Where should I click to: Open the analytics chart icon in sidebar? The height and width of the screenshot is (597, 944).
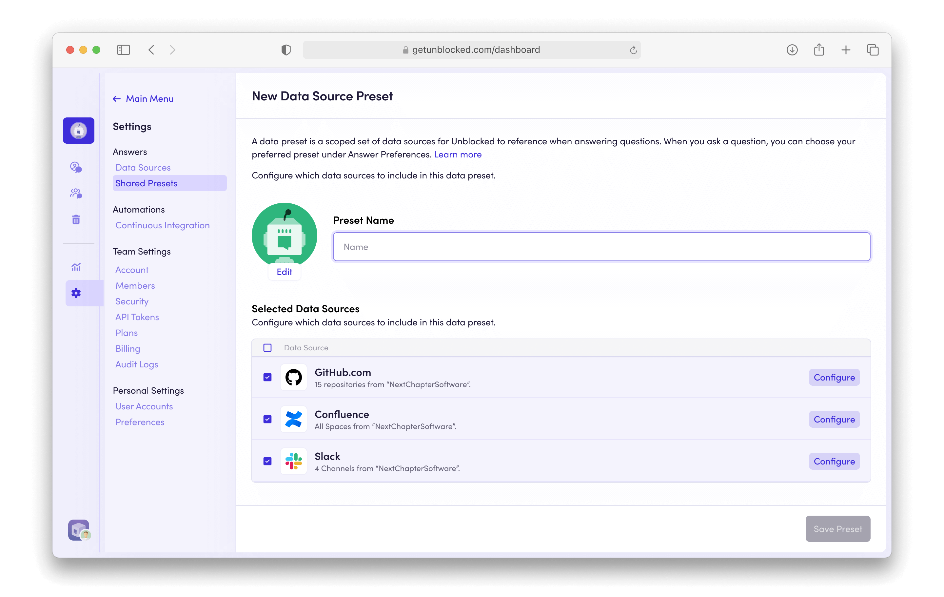pyautogui.click(x=76, y=267)
